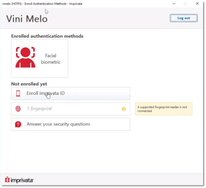Click the Vini Melo user name heading

click(27, 19)
